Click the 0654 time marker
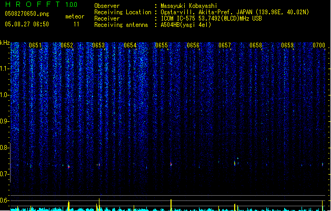 (x=130, y=45)
